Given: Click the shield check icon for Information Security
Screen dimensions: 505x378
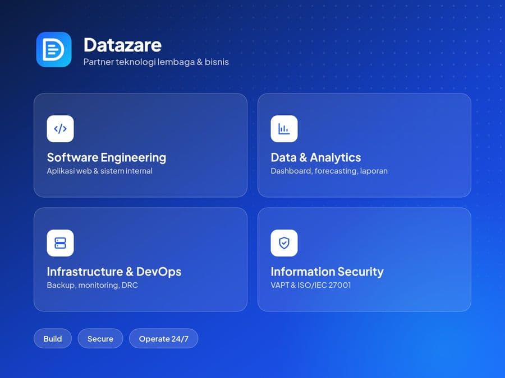Looking at the screenshot, I should [284, 243].
